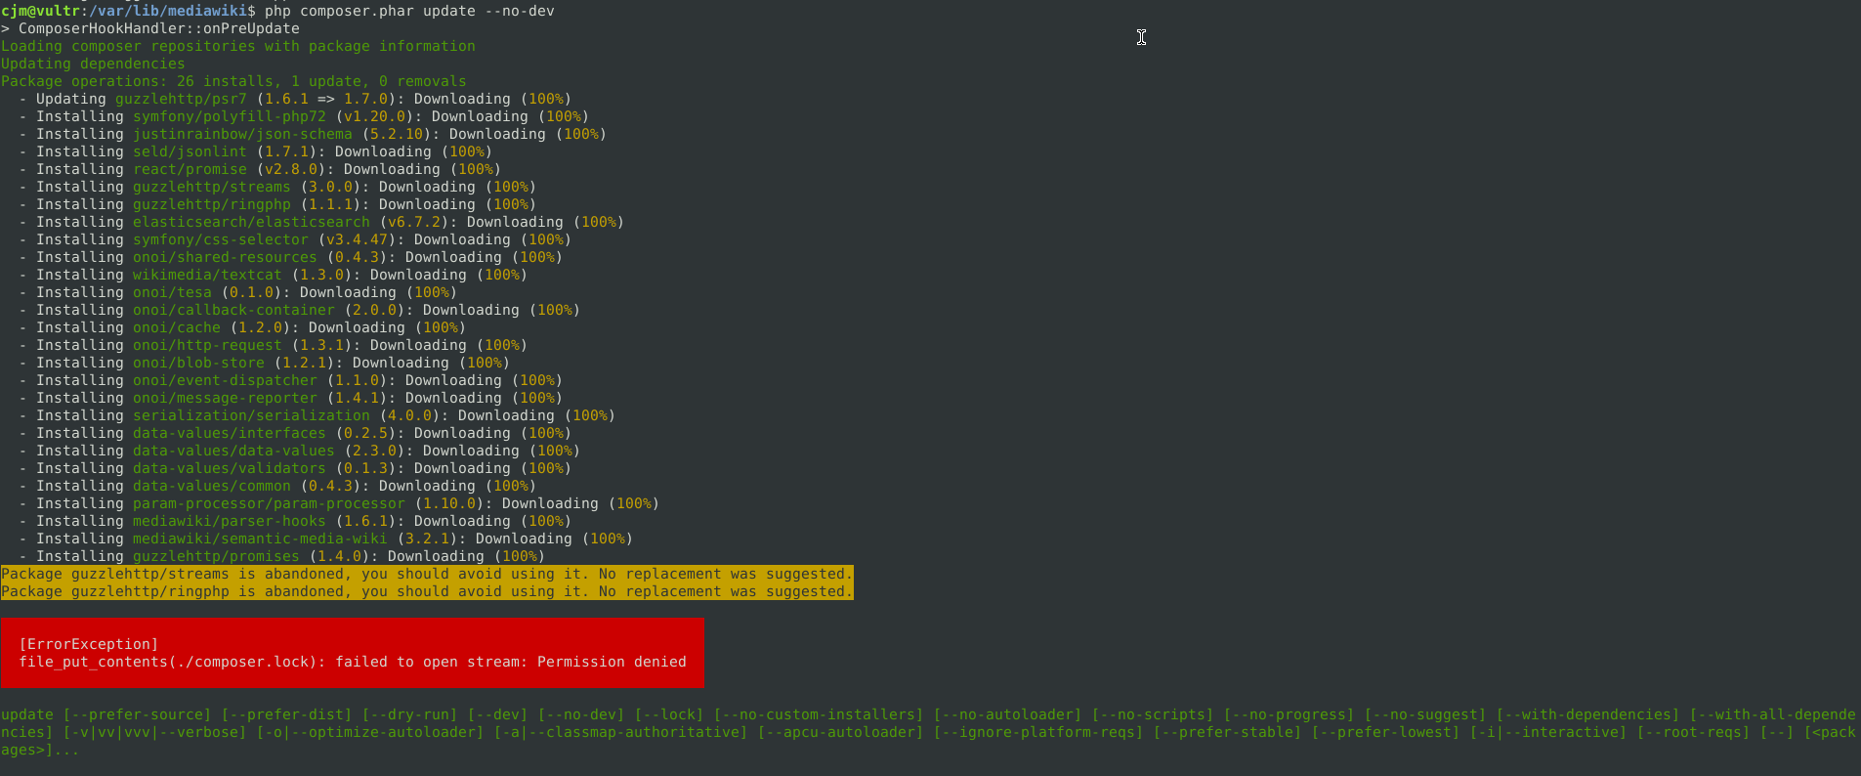Click package name 'symfony/polyfill-php72'
This screenshot has height=776, width=1861.
[230, 116]
